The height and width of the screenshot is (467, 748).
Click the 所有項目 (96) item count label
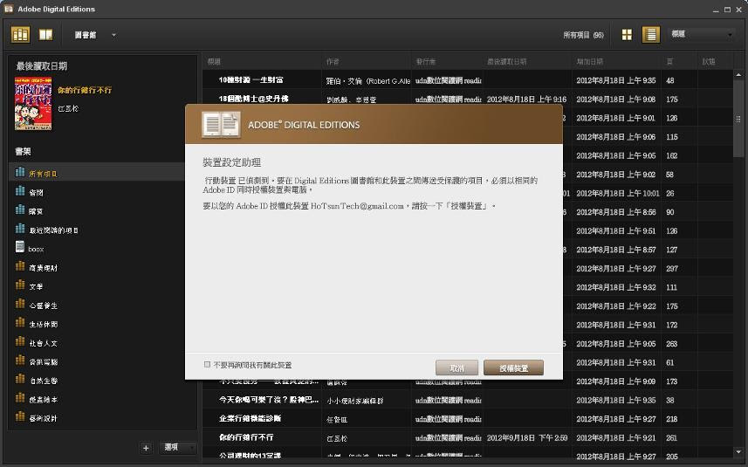pos(583,35)
